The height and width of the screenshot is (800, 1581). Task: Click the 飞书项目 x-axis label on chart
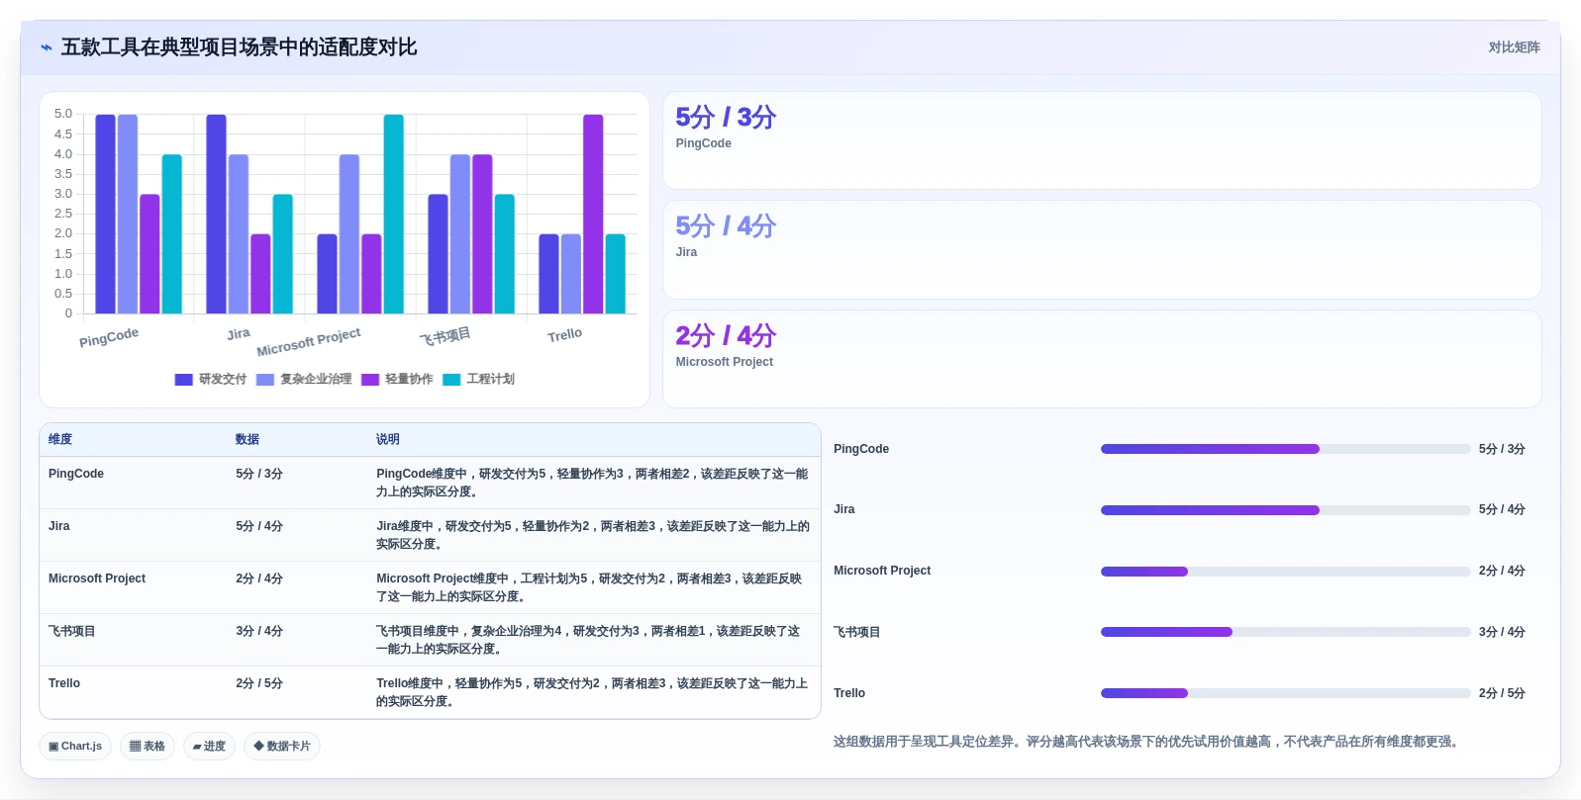click(445, 336)
